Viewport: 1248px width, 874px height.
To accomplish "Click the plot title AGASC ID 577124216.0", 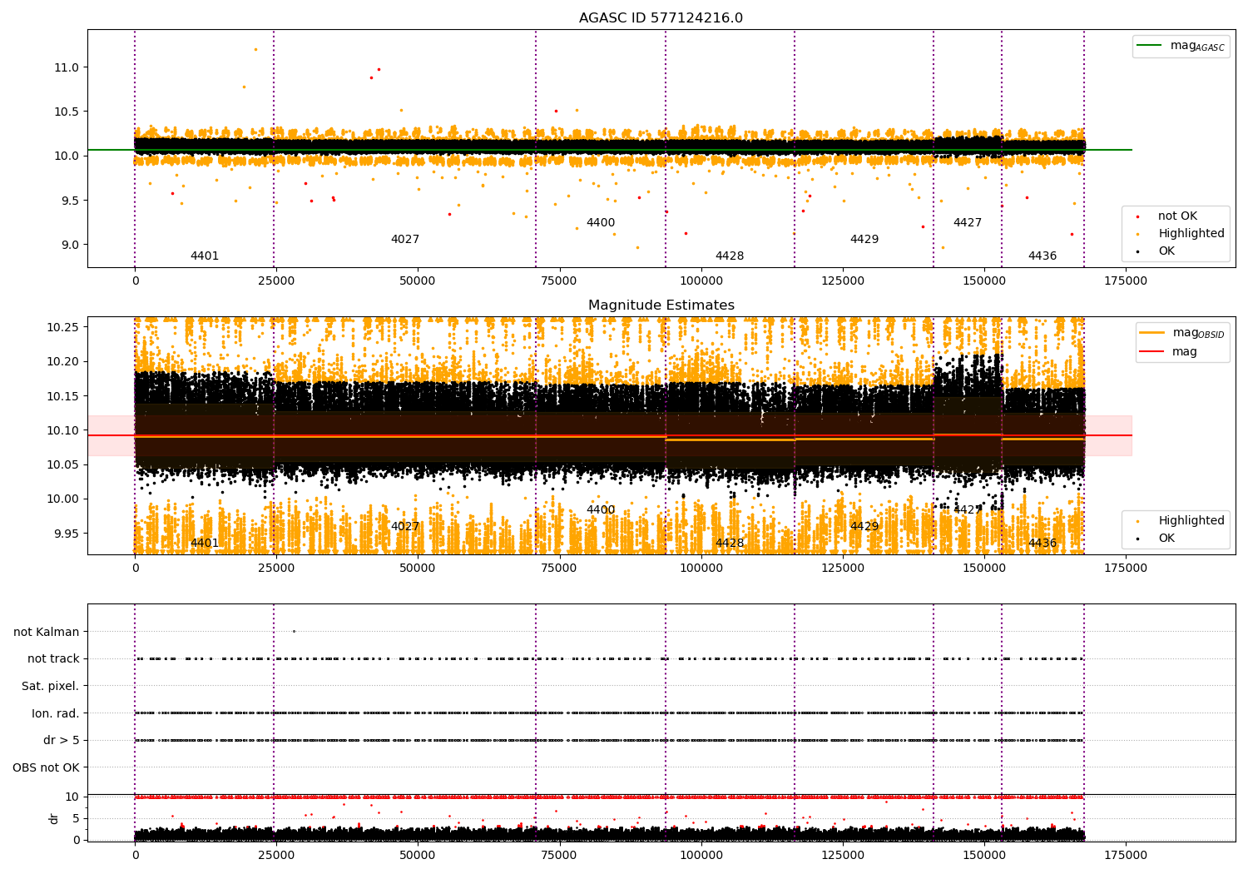I will (661, 18).
